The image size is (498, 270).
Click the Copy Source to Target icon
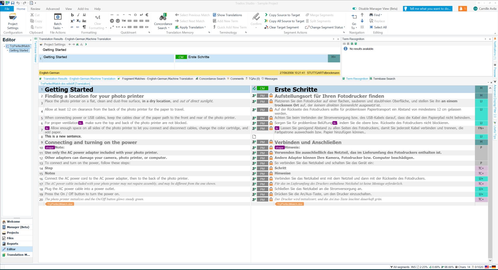[266, 15]
